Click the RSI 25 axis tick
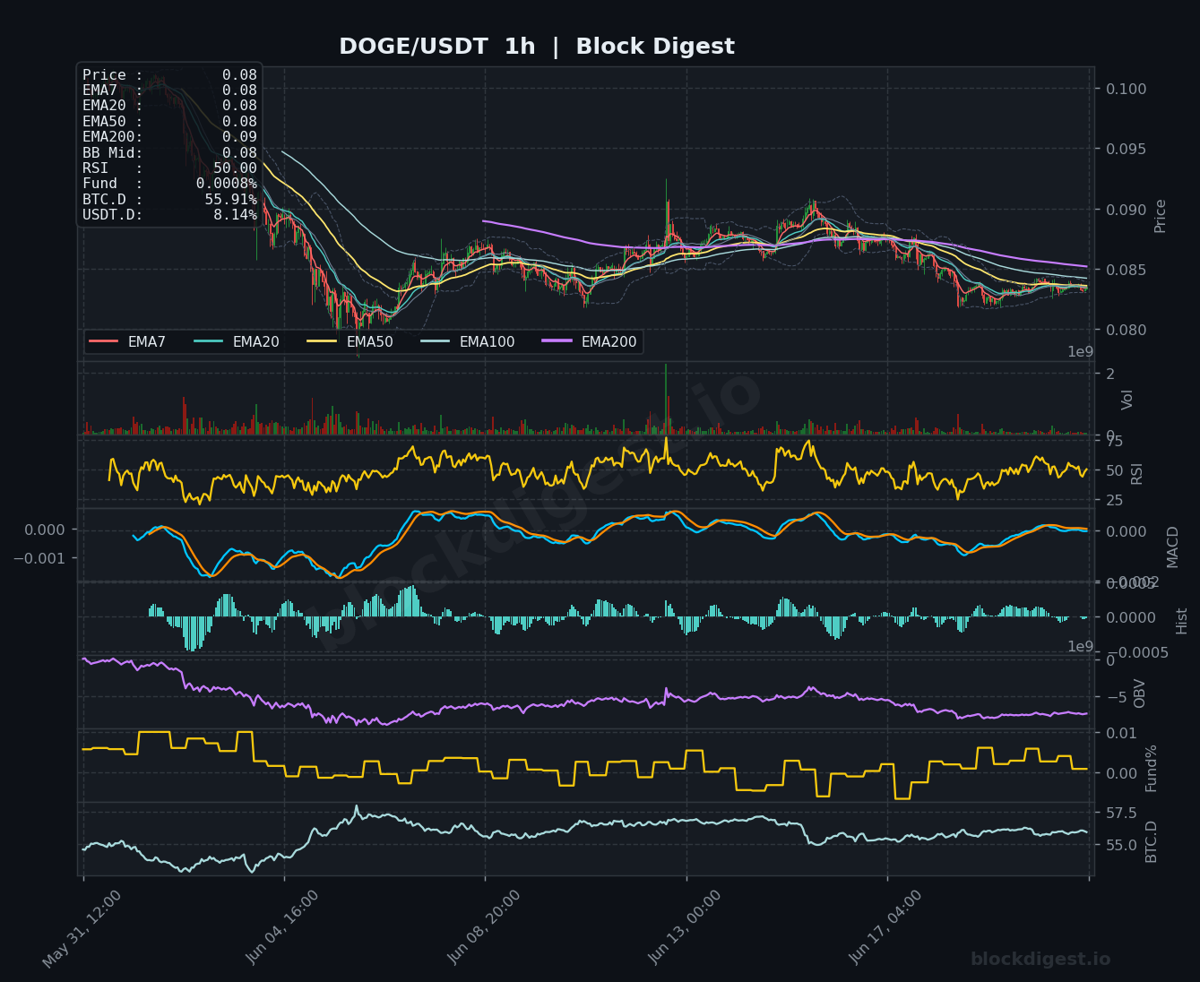The width and height of the screenshot is (1200, 982). 1114,500
